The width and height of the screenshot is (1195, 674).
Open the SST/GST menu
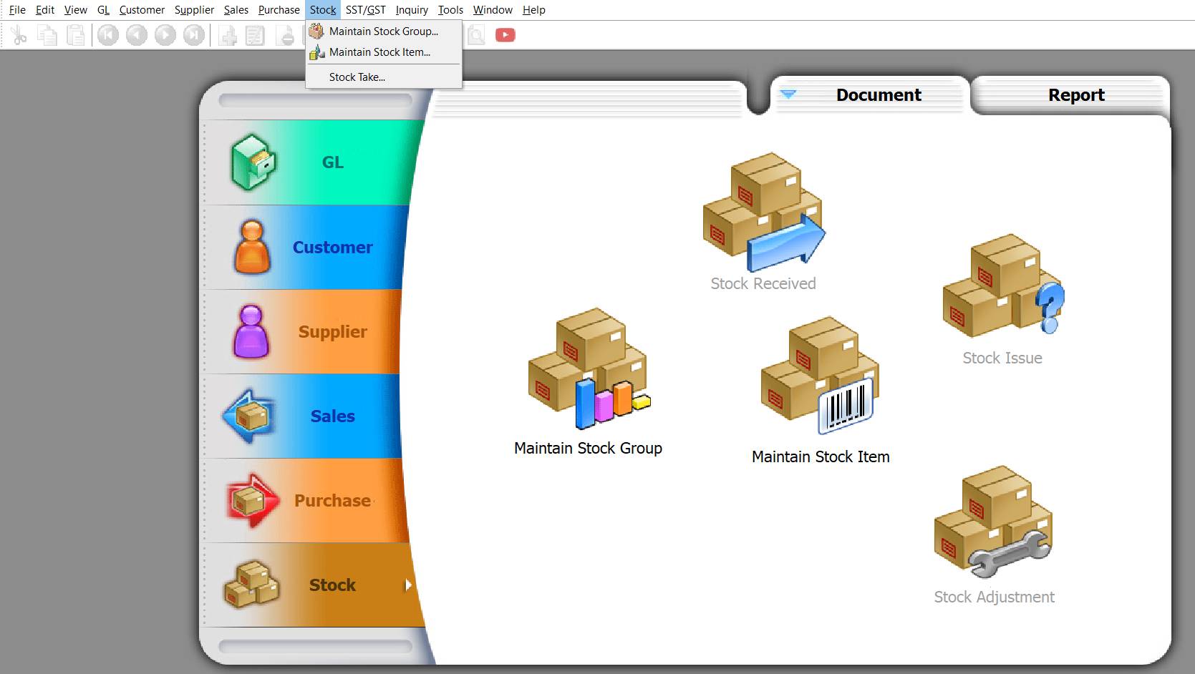point(365,10)
